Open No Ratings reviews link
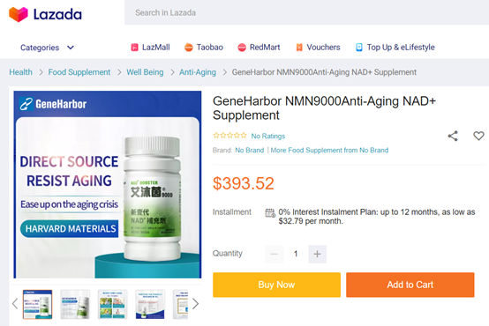This screenshot has width=489, height=326. tap(268, 136)
